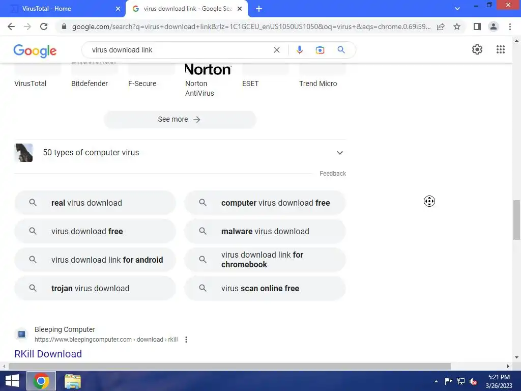Screen dimensions: 521x391
Task: Search for virus scan online free
Action: click(x=265, y=288)
